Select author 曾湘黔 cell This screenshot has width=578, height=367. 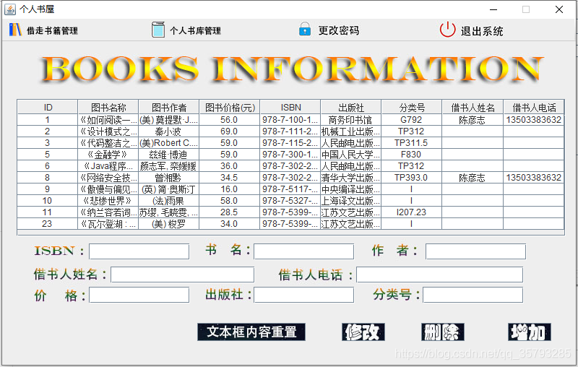[169, 178]
